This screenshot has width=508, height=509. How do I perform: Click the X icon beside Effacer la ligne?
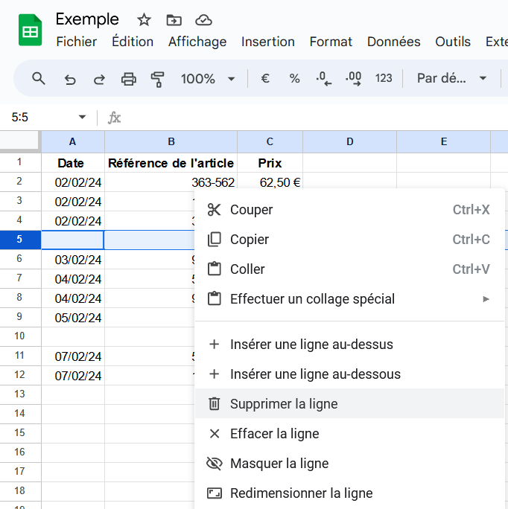coord(215,434)
